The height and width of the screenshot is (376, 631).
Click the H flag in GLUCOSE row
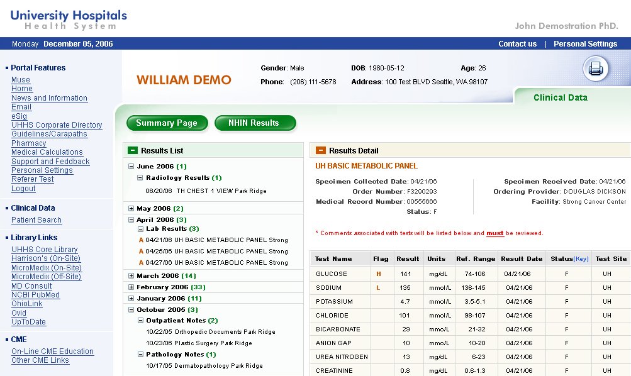click(378, 274)
